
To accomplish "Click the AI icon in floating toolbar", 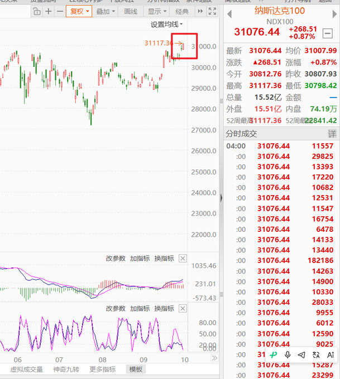I will [331, 355].
